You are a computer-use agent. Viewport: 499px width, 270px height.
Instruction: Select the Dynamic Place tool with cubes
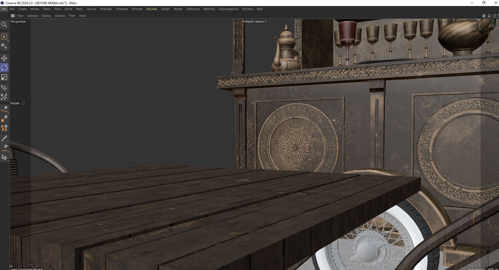(4, 97)
